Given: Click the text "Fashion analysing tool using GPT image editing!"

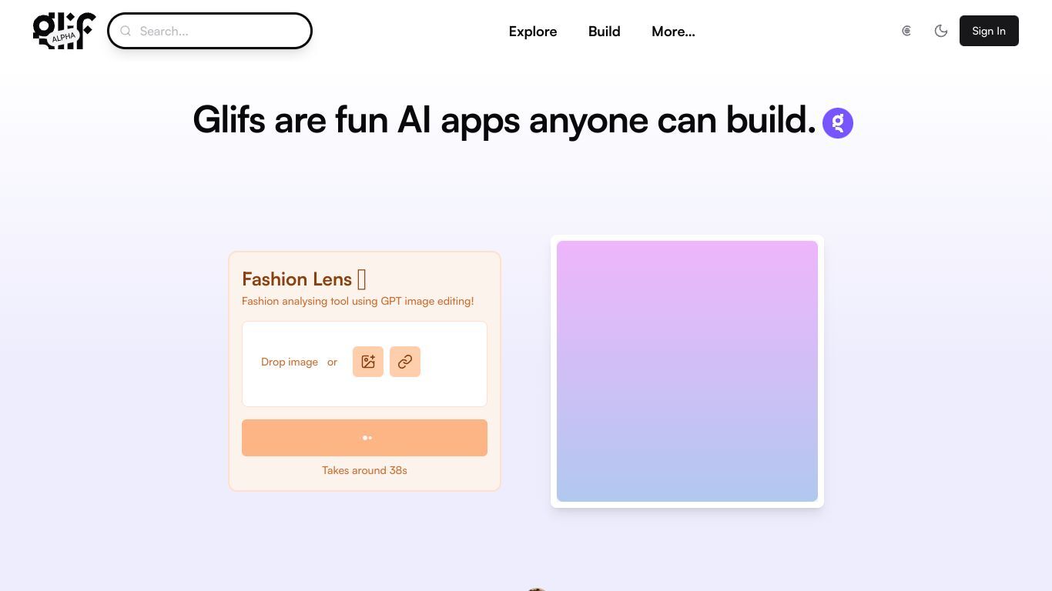Looking at the screenshot, I should click(x=358, y=301).
